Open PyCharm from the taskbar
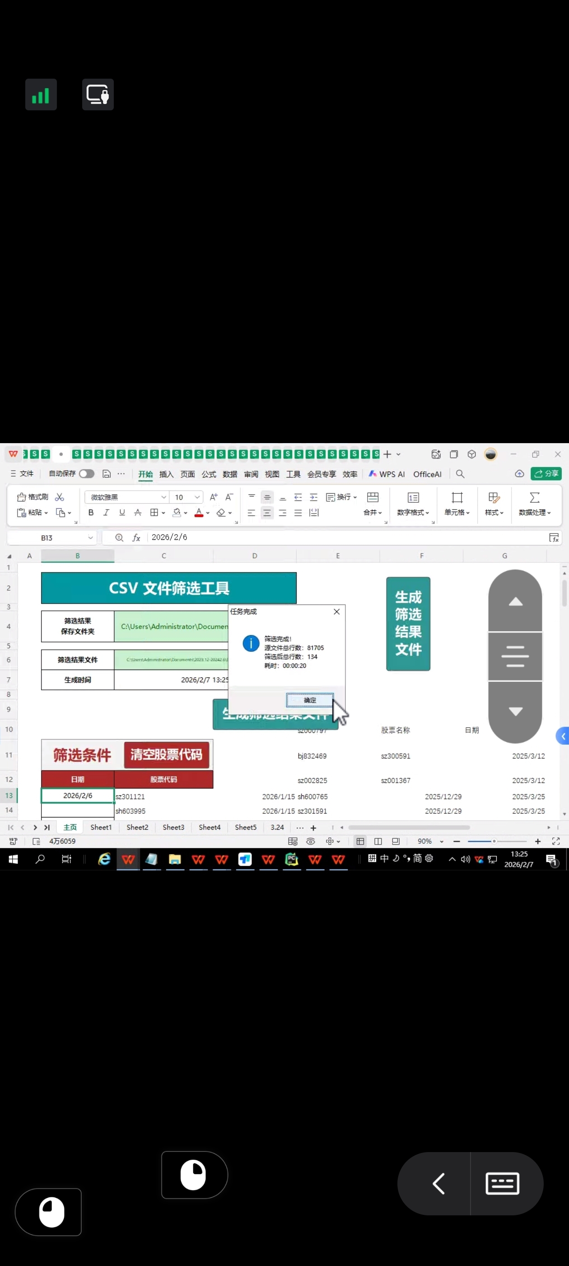 coord(292,859)
